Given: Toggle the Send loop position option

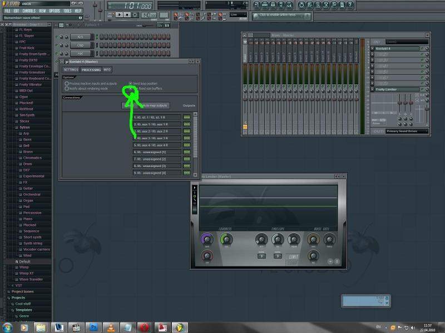Looking at the screenshot, I should tap(131, 83).
